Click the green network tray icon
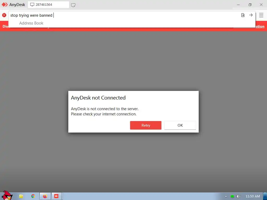This screenshot has width=267, height=200. [x=232, y=196]
